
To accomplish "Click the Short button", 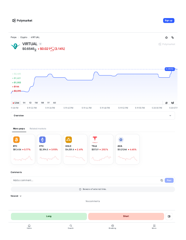I will coord(126,216).
